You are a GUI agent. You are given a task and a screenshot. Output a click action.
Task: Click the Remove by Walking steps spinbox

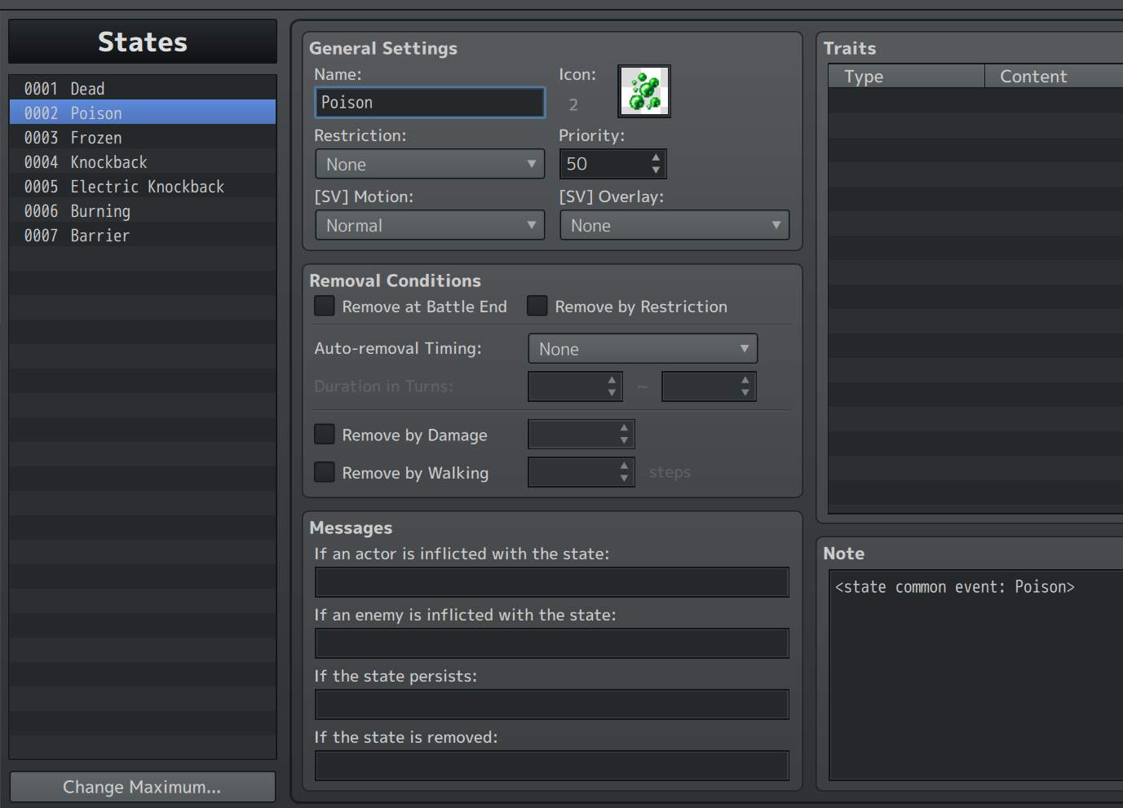(581, 472)
